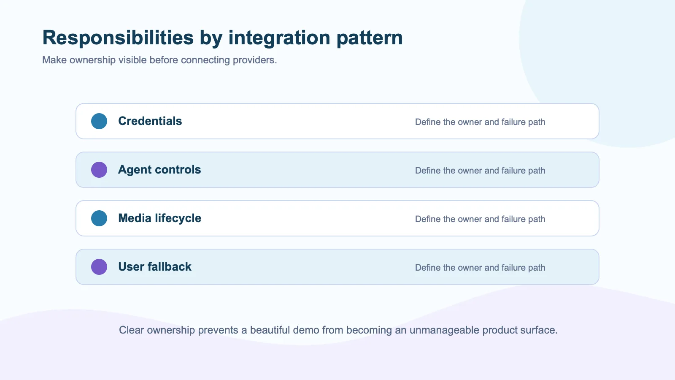Click the title Responsibilities by integration pattern
Screen dimensions: 675x380
[x=222, y=38]
